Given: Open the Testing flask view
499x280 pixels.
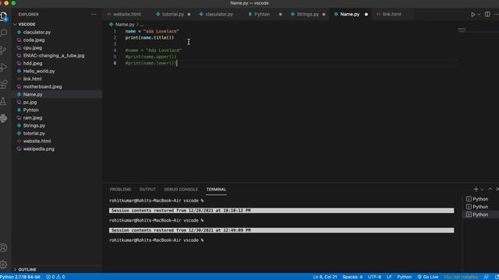Looking at the screenshot, I should coord(4,102).
